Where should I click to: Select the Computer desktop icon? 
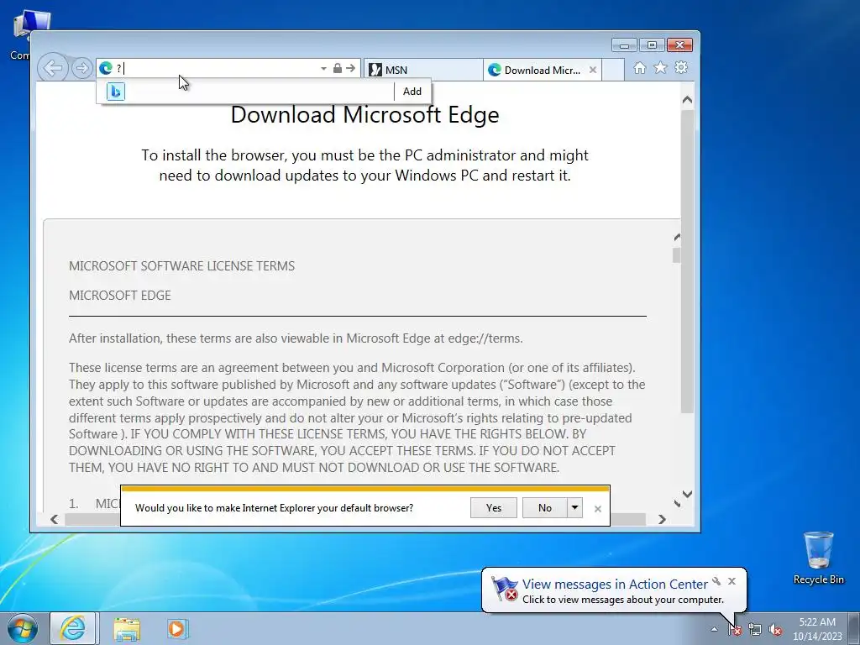(22, 33)
